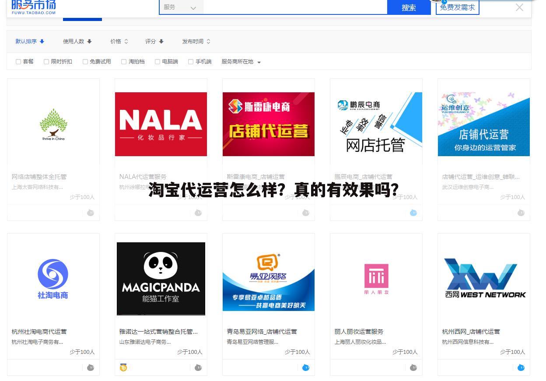Viewport: 546px width, 381px height.
Task: Open the 雅诺达一站式营销整合托管 listing link
Action: pos(158,332)
